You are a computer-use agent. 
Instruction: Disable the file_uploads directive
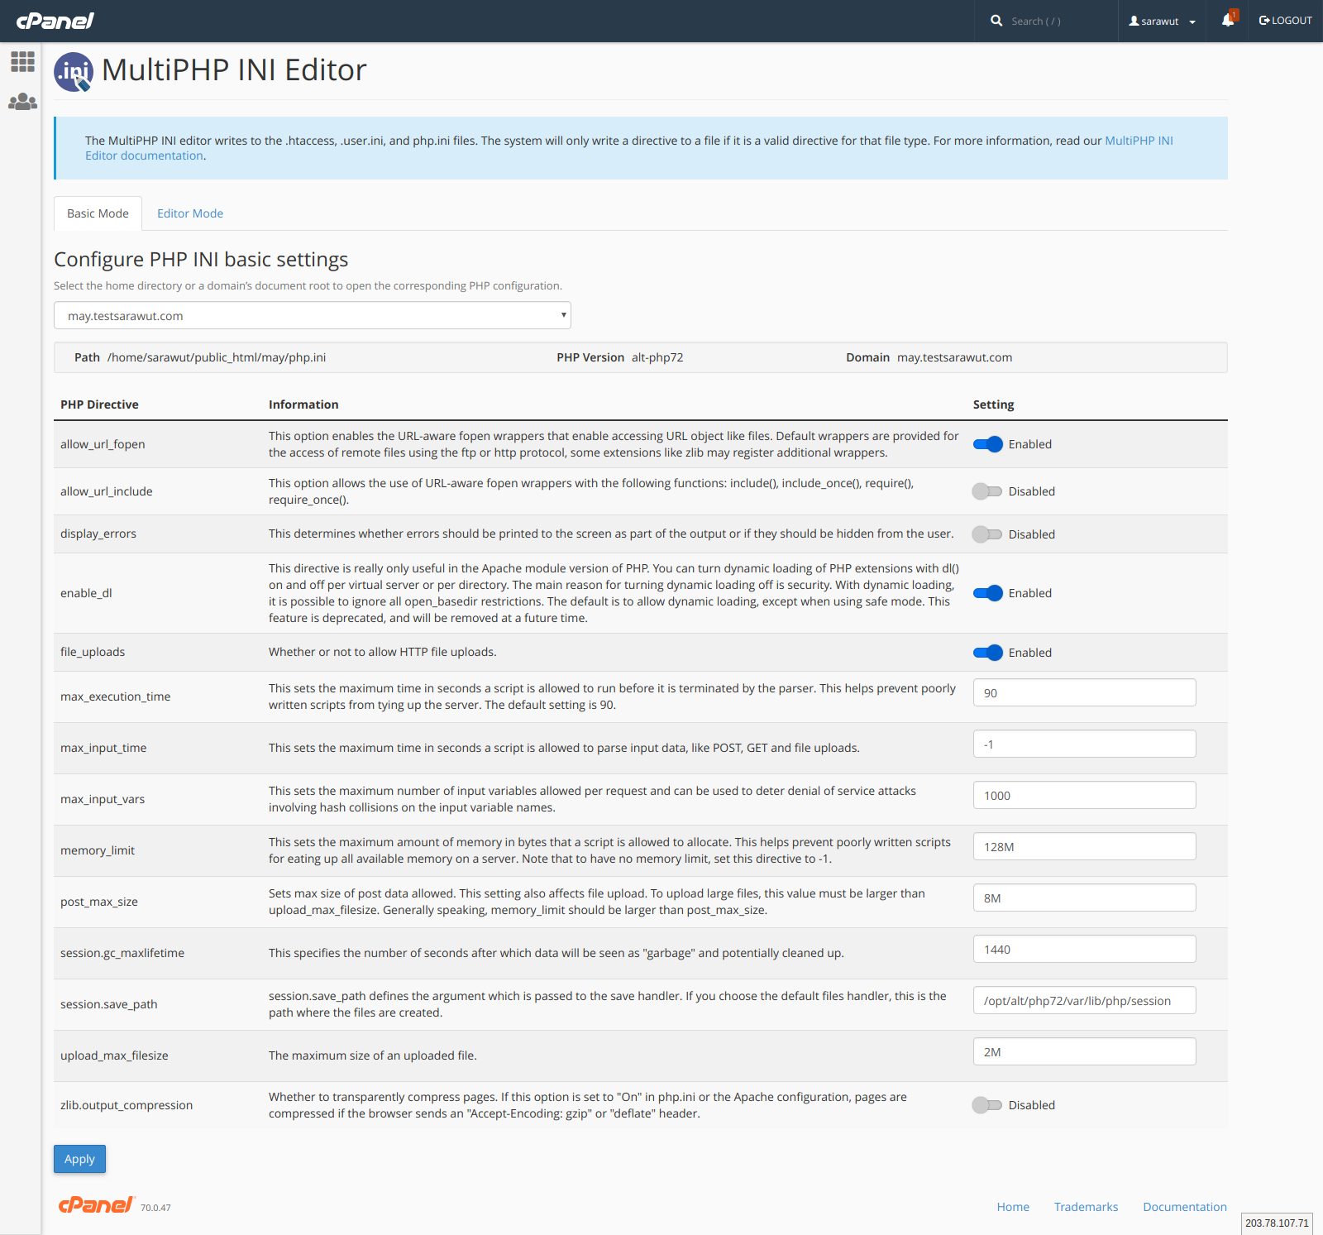click(987, 652)
